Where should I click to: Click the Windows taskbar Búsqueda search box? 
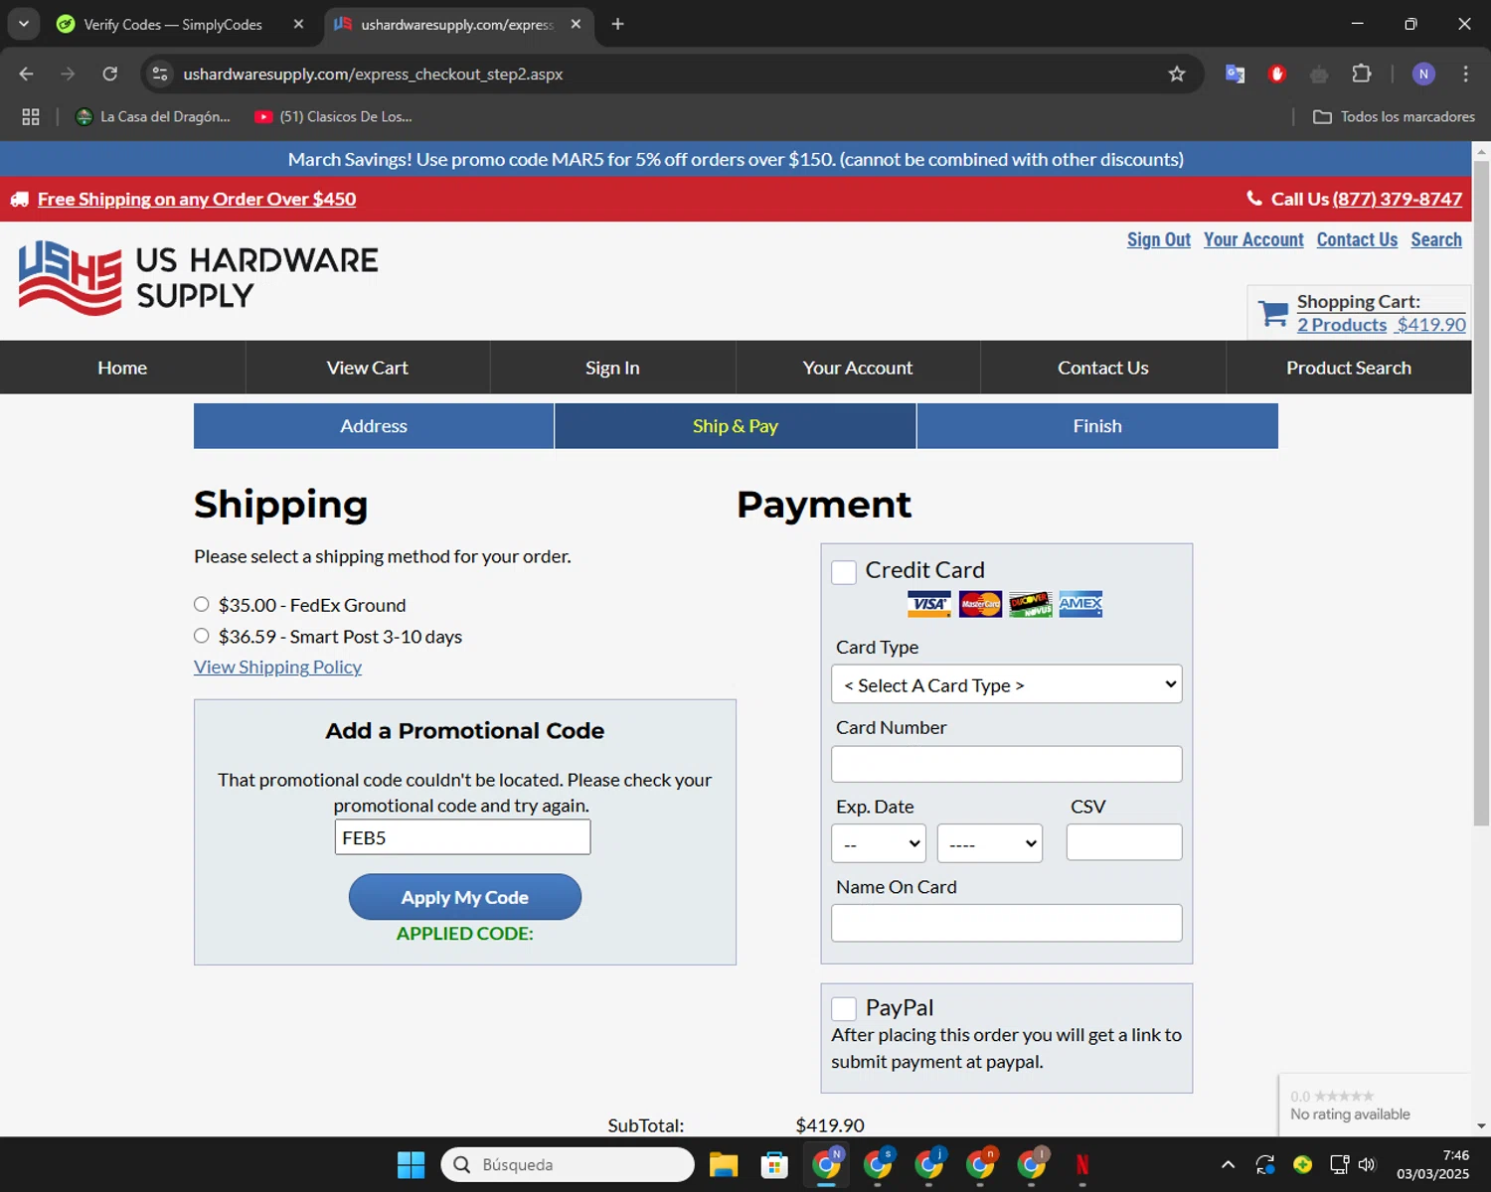click(568, 1164)
